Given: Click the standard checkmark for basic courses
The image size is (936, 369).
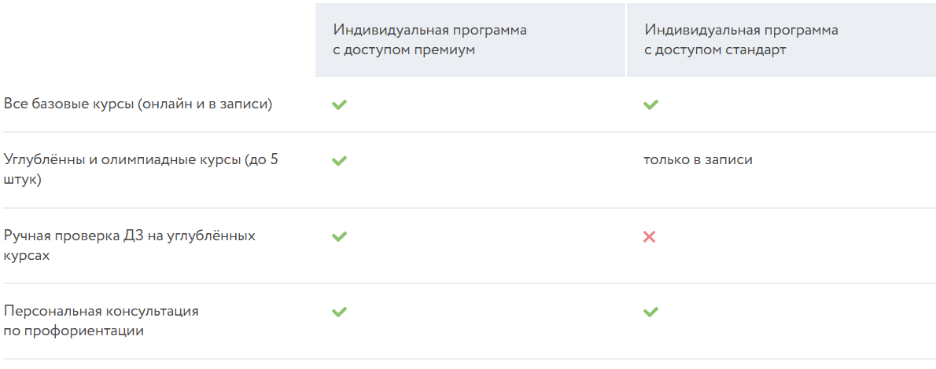Looking at the screenshot, I should (x=650, y=104).
